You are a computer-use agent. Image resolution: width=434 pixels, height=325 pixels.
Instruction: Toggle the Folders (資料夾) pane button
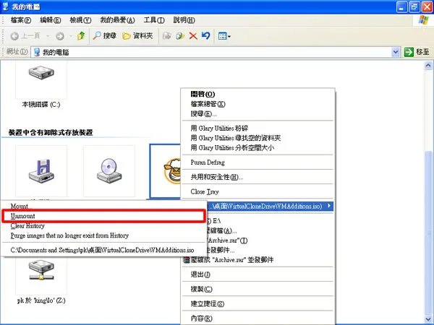point(137,35)
